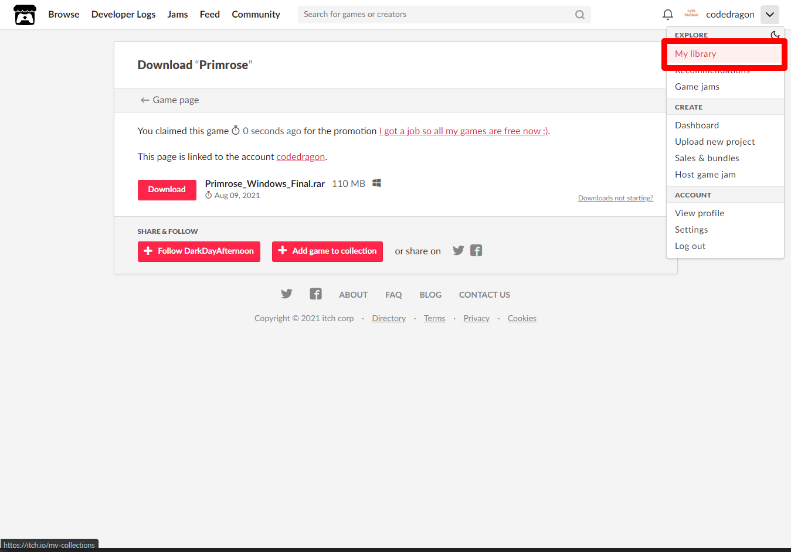Focus the search games or creators field
Viewport: 791px width, 552px height.
[444, 15]
